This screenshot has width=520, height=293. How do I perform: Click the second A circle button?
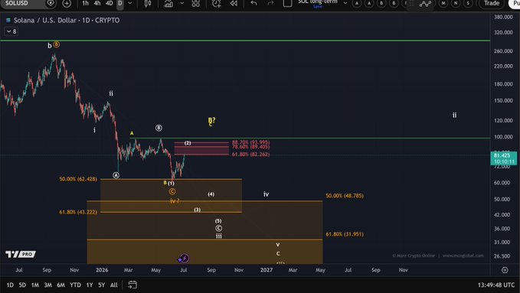(369, 4)
